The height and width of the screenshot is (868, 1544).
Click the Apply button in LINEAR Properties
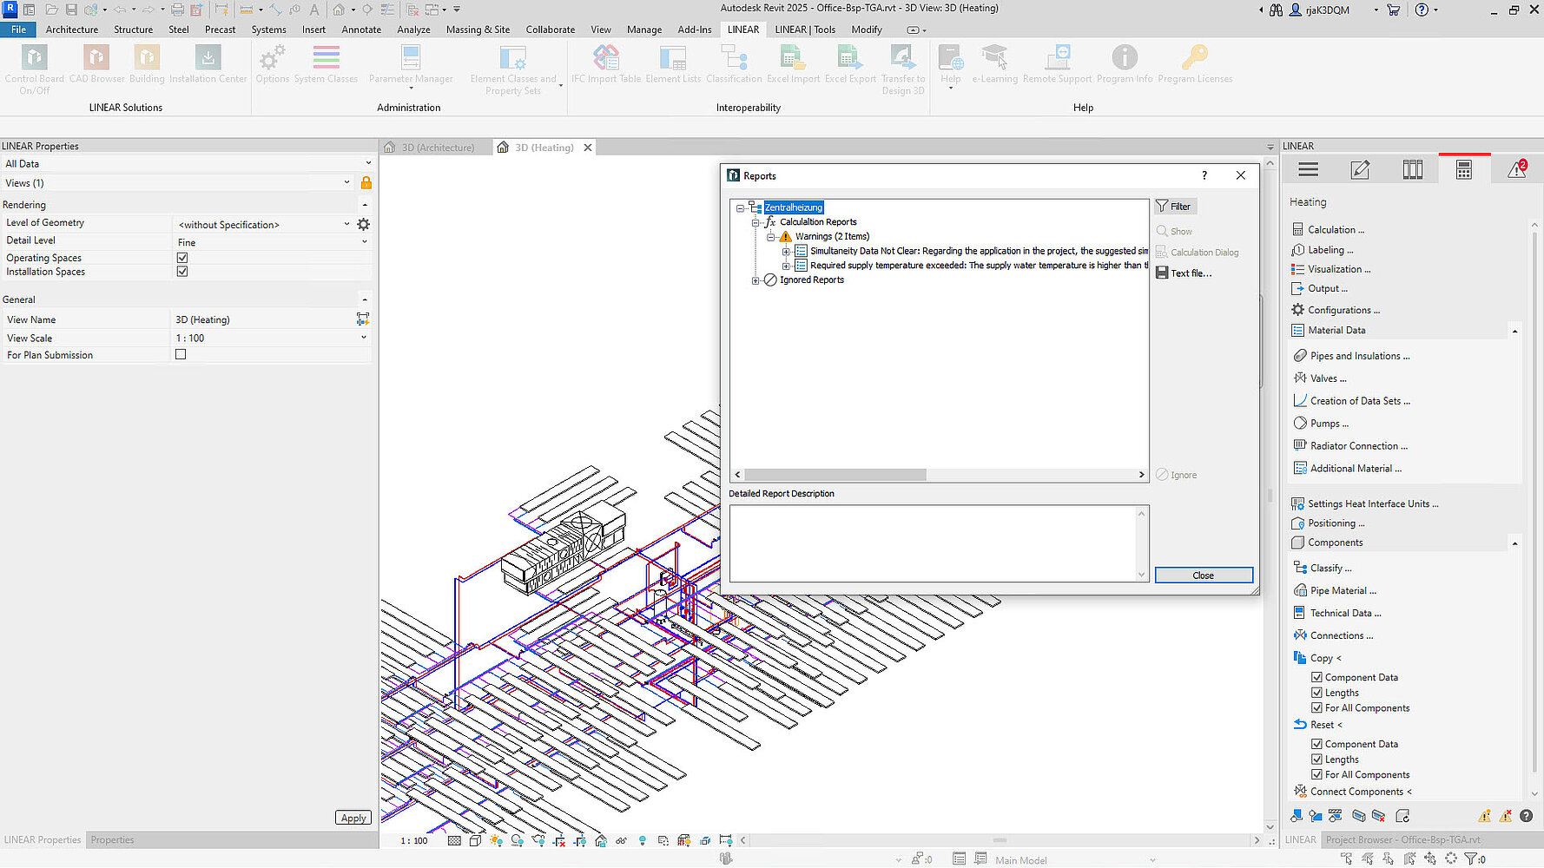[x=353, y=818]
